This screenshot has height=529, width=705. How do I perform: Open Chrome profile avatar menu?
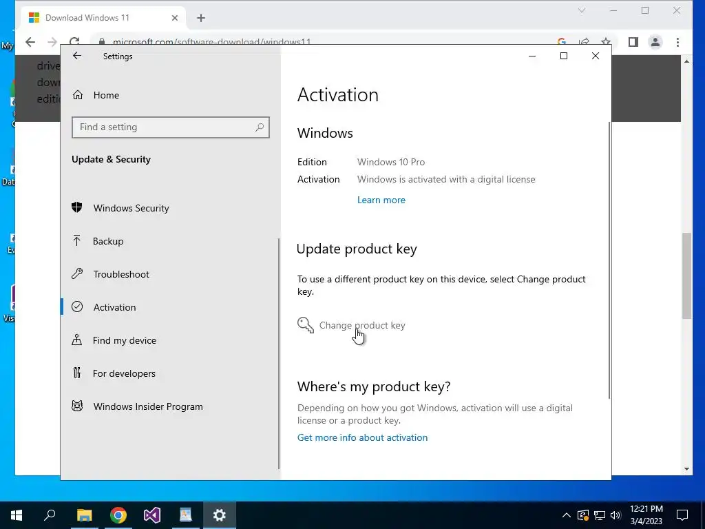[655, 42]
